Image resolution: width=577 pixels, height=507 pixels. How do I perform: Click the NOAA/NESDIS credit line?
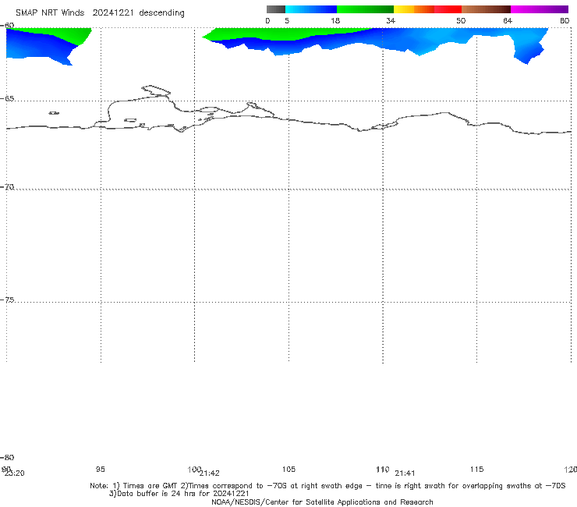click(x=322, y=502)
